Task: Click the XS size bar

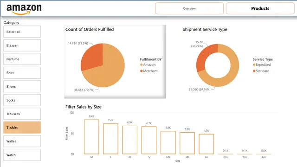Action: coord(206,144)
